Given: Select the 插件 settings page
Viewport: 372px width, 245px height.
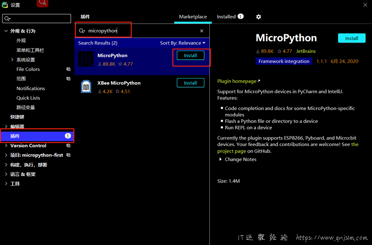Looking at the screenshot, I should (37, 136).
